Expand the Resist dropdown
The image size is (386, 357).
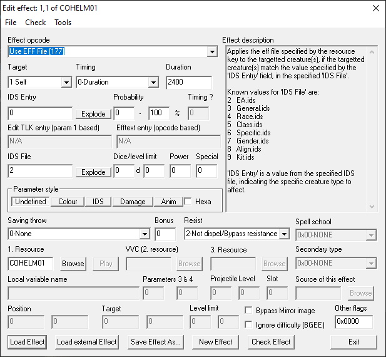[284, 234]
